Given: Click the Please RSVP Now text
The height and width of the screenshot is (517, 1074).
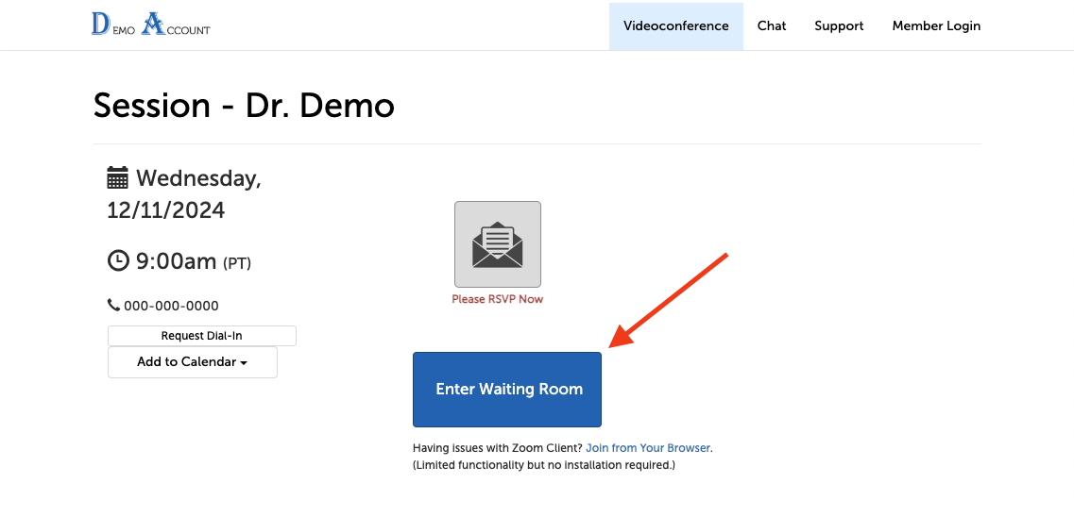Looking at the screenshot, I should coord(497,299).
